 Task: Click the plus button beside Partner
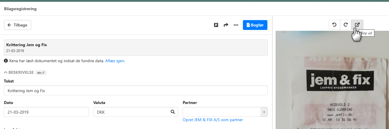[x=264, y=112]
